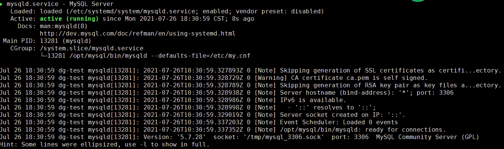Open the dev.mysql.com using-systemd.html URL
504x149 pixels.
pyautogui.click(x=137, y=33)
